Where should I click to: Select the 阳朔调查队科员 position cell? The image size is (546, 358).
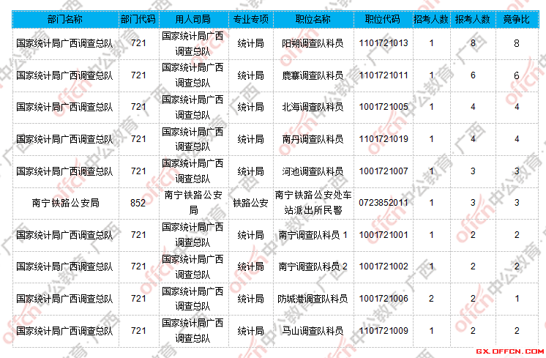(x=313, y=44)
